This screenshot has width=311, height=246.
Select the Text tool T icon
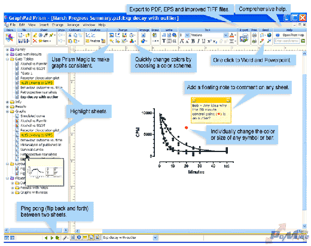tap(164, 41)
